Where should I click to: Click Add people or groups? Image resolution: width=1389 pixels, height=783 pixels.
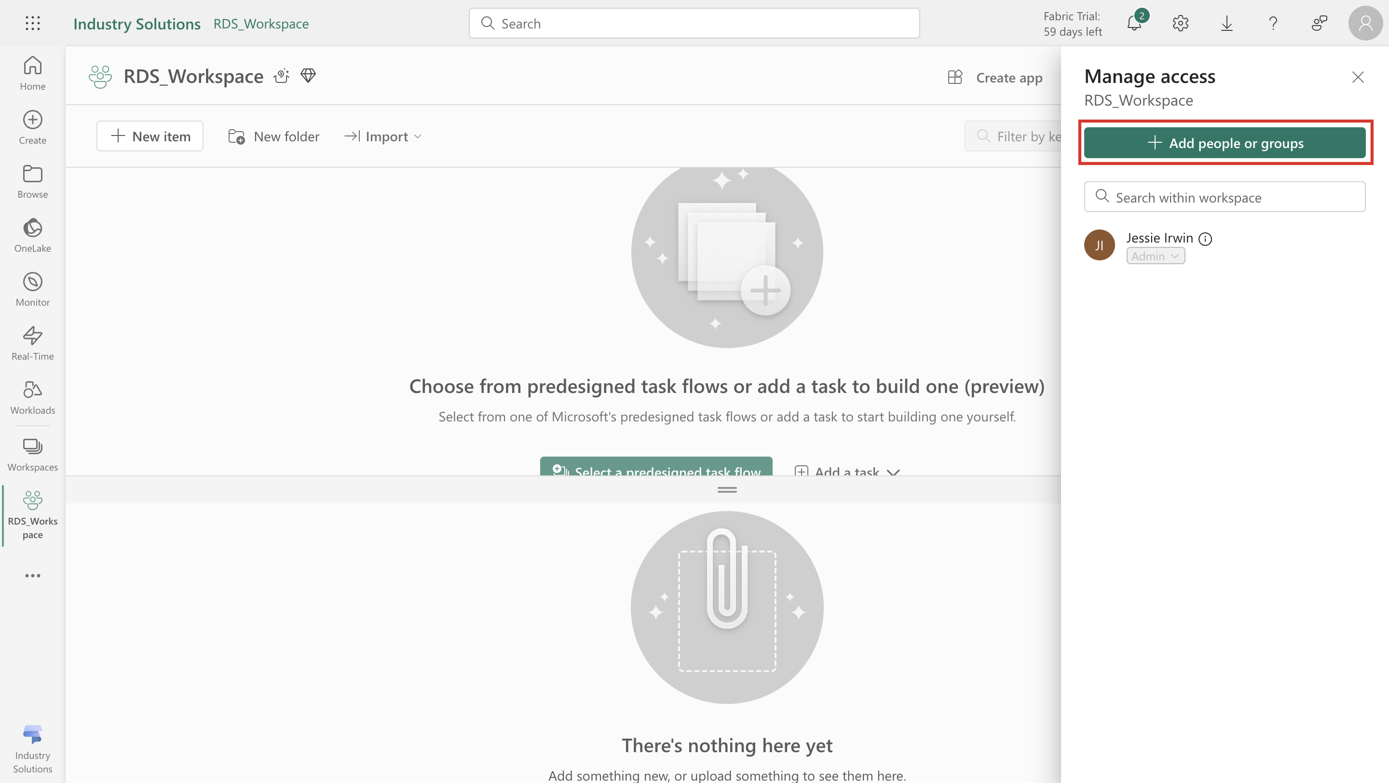[x=1225, y=143]
